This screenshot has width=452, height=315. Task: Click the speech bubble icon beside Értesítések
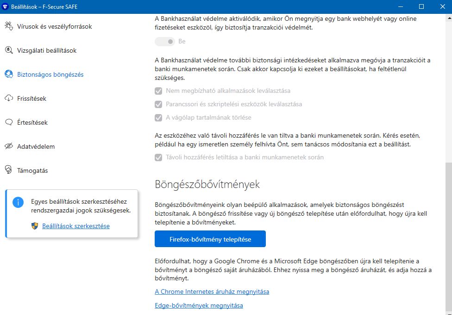[9, 122]
